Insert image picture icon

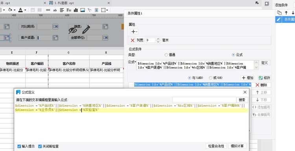click(x=83, y=10)
